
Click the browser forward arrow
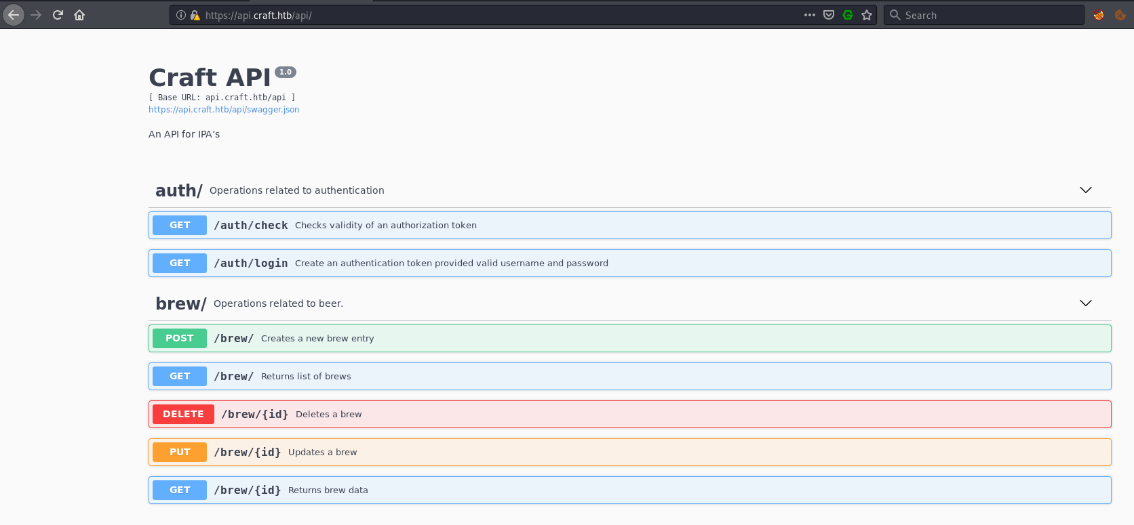36,15
